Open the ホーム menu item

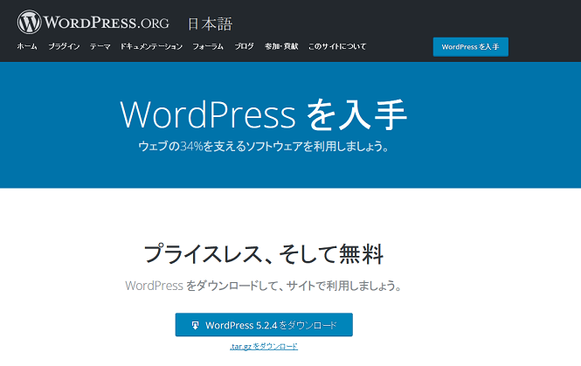[27, 46]
